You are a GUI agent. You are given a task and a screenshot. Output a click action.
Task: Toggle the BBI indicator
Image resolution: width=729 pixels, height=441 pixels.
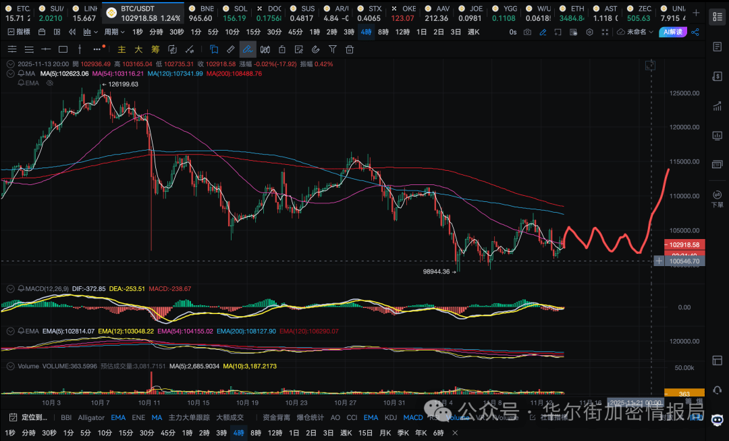tap(66, 418)
